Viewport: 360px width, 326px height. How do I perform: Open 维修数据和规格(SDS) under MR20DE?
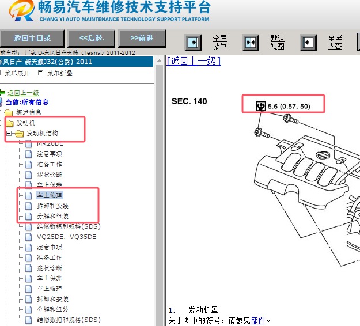(69, 226)
